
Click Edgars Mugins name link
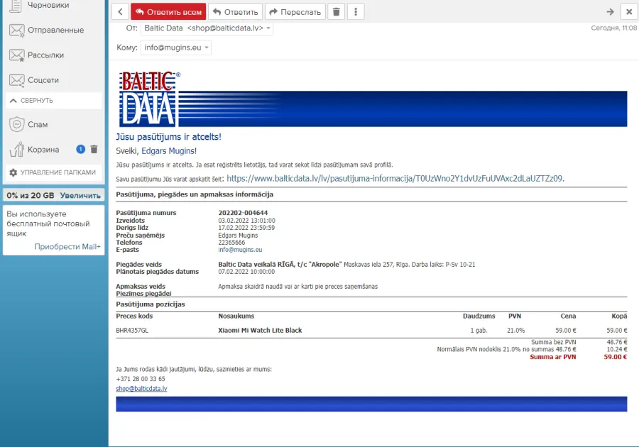pos(169,151)
